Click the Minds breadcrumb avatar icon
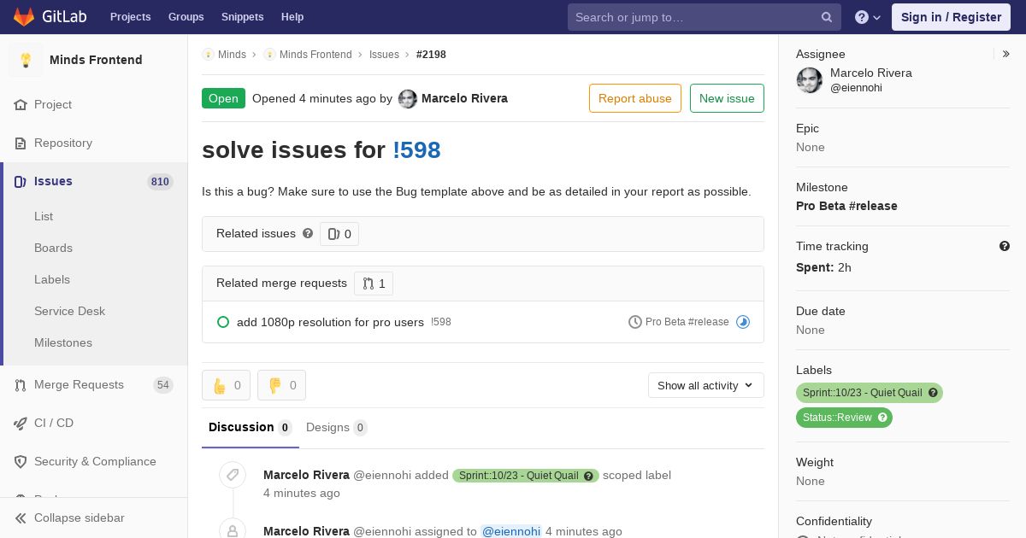Viewport: 1026px width, 538px height. (x=208, y=55)
